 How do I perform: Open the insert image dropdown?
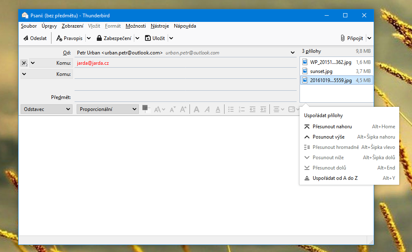[294, 109]
